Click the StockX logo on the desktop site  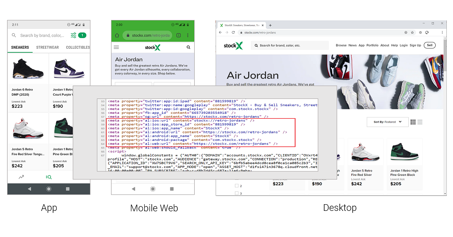[x=233, y=46]
